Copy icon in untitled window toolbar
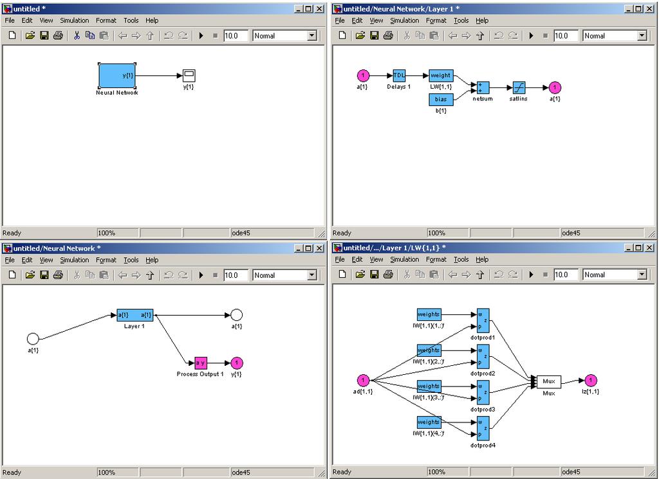Viewport: 659px width, 479px height. point(90,35)
